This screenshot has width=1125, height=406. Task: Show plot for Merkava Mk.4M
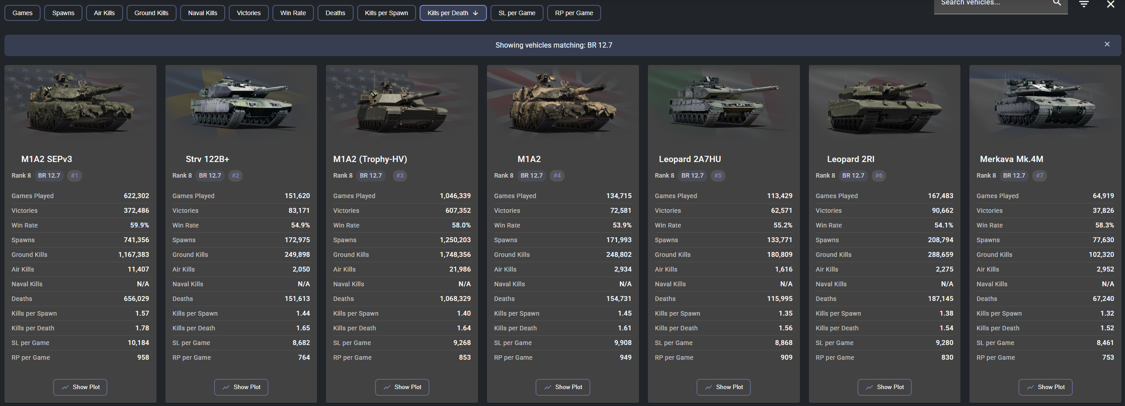(x=1046, y=387)
